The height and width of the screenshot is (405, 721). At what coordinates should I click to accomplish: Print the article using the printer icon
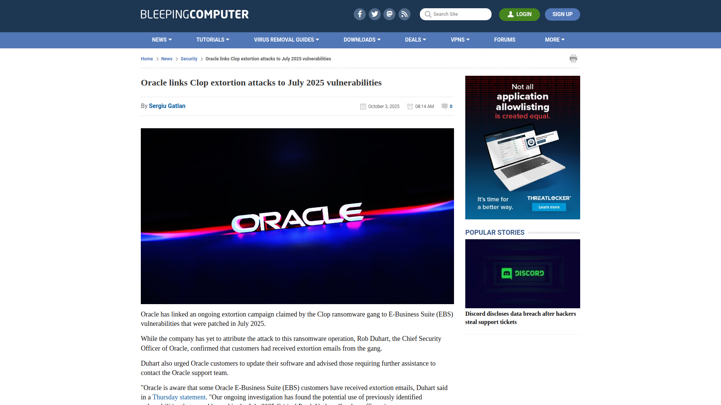pos(573,58)
